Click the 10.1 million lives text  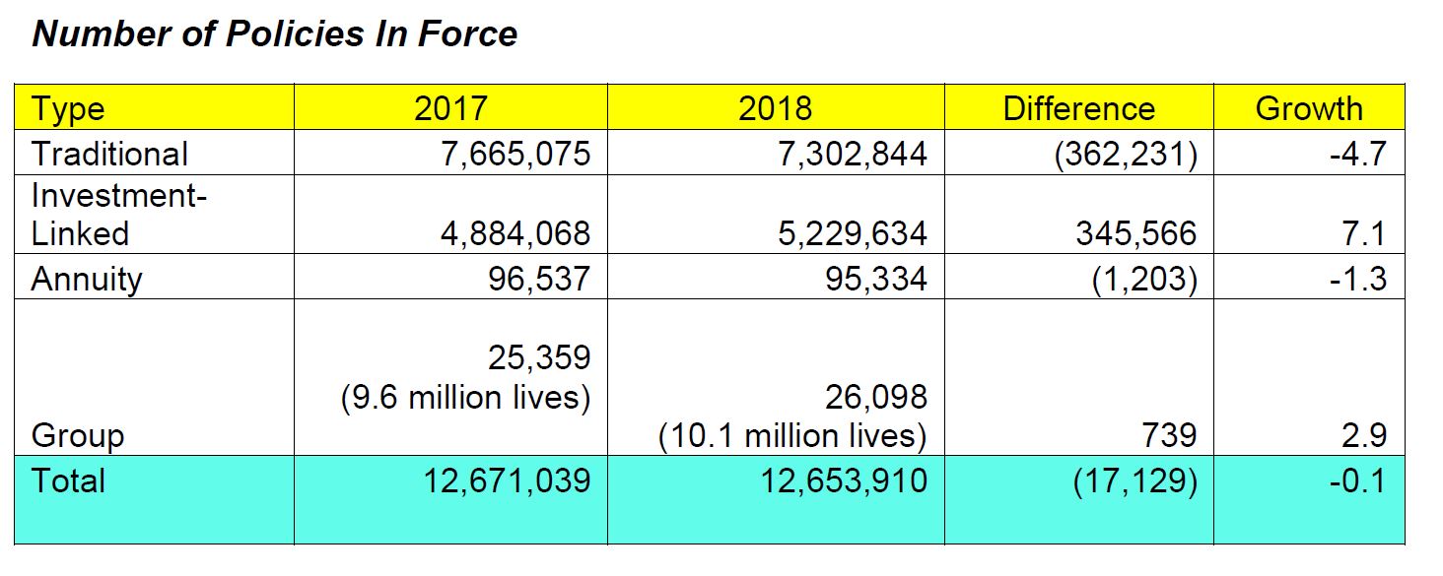click(792, 435)
